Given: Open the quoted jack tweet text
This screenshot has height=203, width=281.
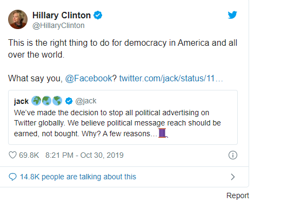Looking at the screenshot, I should (x=117, y=123).
